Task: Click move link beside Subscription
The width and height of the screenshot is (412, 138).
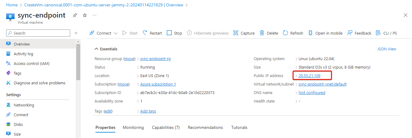Action: [x=124, y=84]
